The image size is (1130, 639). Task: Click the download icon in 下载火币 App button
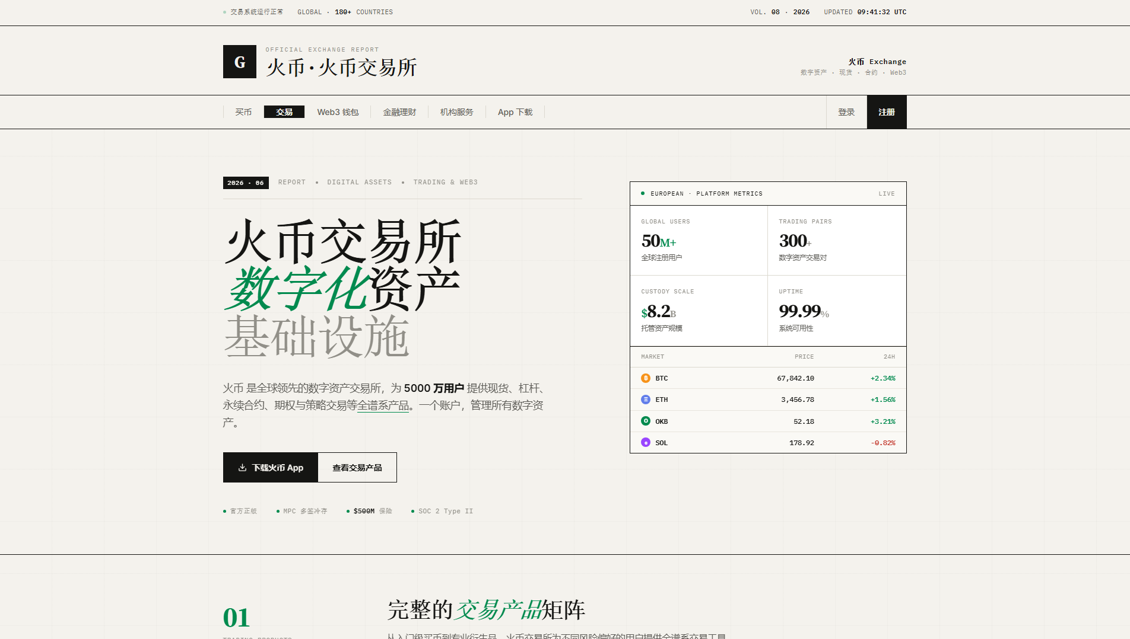242,468
